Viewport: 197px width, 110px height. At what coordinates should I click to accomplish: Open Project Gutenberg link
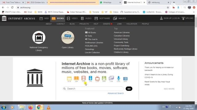[x=122, y=46]
